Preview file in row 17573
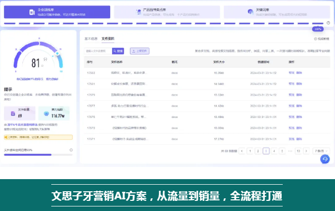Viewport: 335px width, 211px height. coord(291,128)
